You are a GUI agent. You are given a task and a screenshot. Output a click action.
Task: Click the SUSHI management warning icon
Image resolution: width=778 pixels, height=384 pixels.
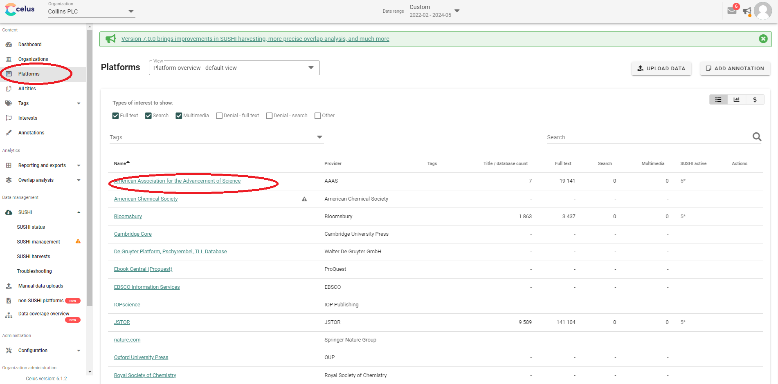click(78, 241)
